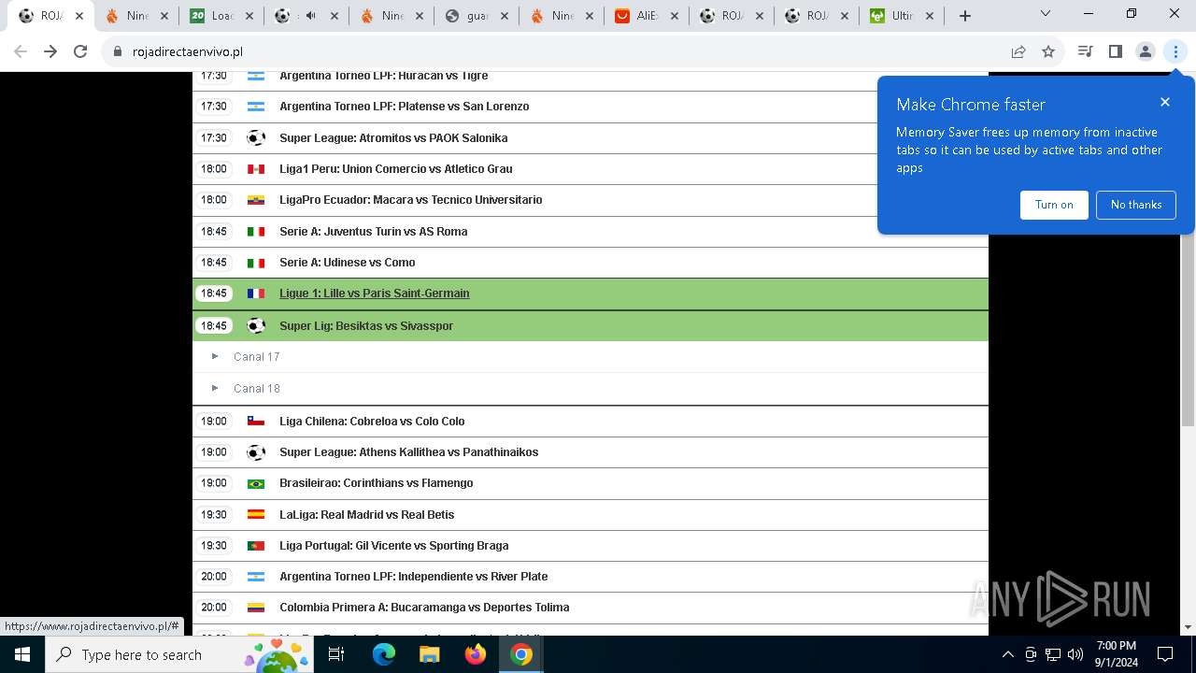
Task: Decline Memory Saver with No thanks
Action: point(1136,205)
